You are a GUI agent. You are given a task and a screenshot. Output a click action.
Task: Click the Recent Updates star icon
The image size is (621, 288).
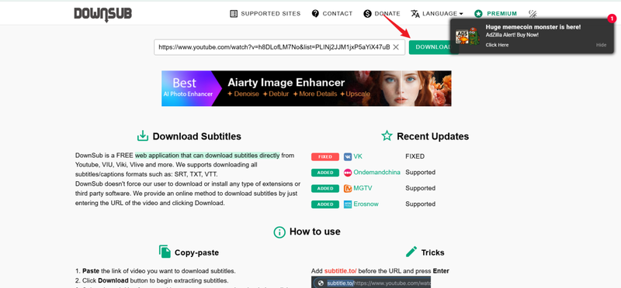[x=387, y=136]
